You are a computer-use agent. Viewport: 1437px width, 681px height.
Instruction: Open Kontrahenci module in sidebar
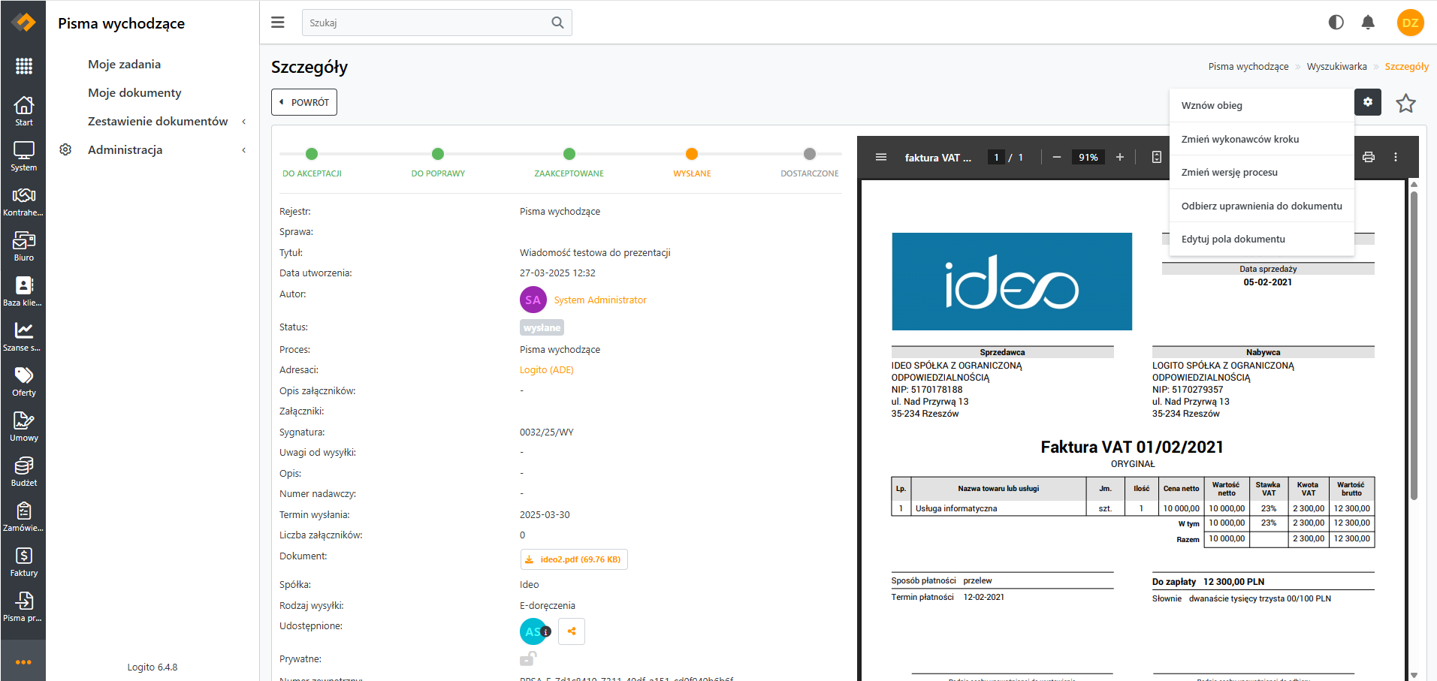click(x=23, y=200)
